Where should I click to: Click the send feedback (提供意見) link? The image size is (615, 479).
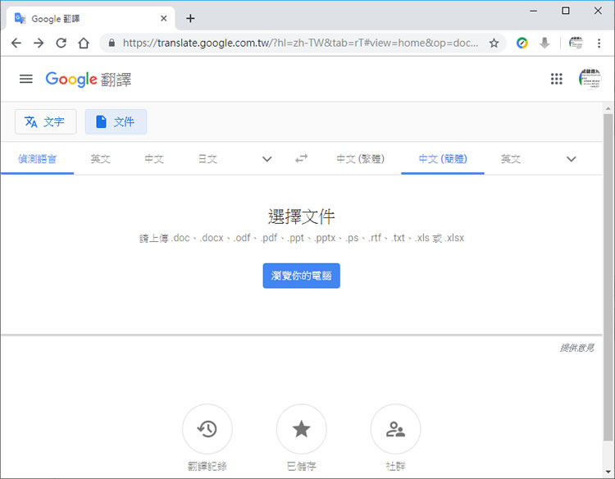[x=577, y=348]
